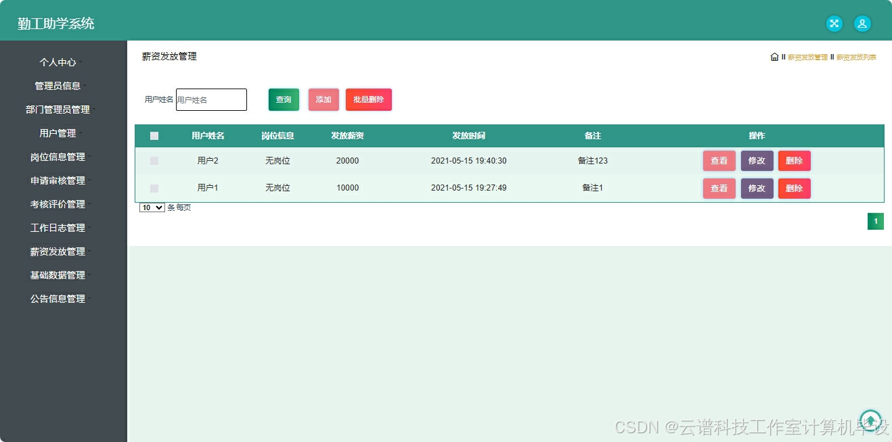Open the per-page count dropdown showing 10
This screenshot has width=892, height=442.
click(151, 207)
